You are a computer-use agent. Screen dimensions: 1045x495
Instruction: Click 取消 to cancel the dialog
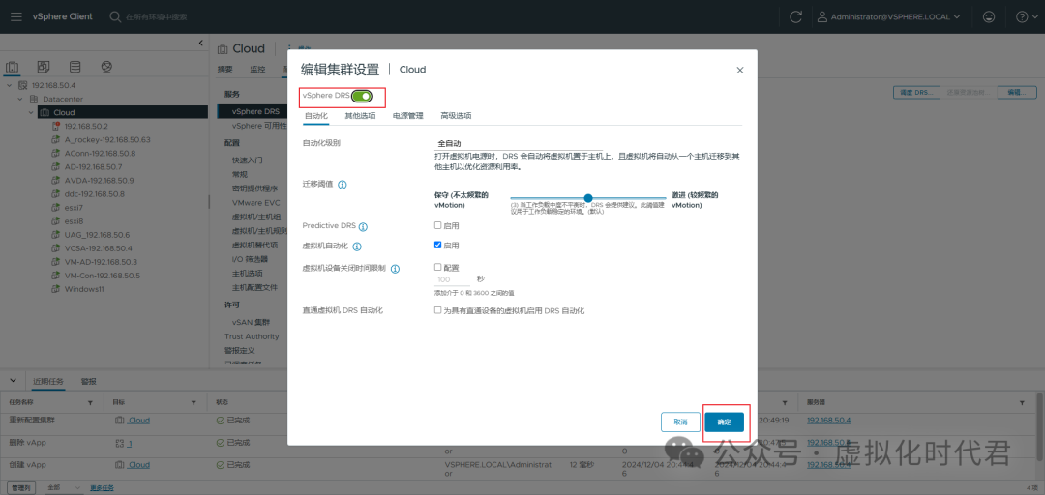tap(680, 422)
